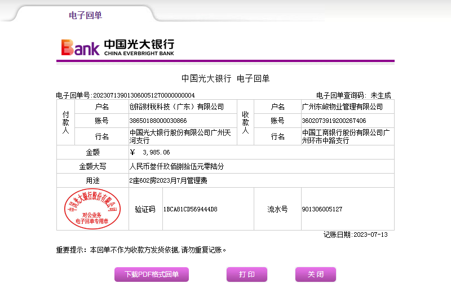This screenshot has height=301, width=451.
Task: Click the serial number 901306005127
Action: pos(322,209)
